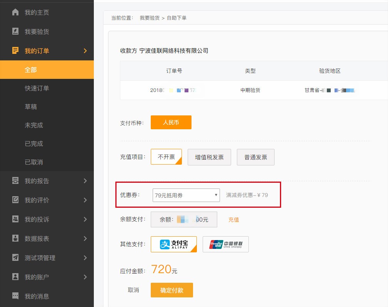Expand the 我的报告 submenu chevron

tap(85, 181)
